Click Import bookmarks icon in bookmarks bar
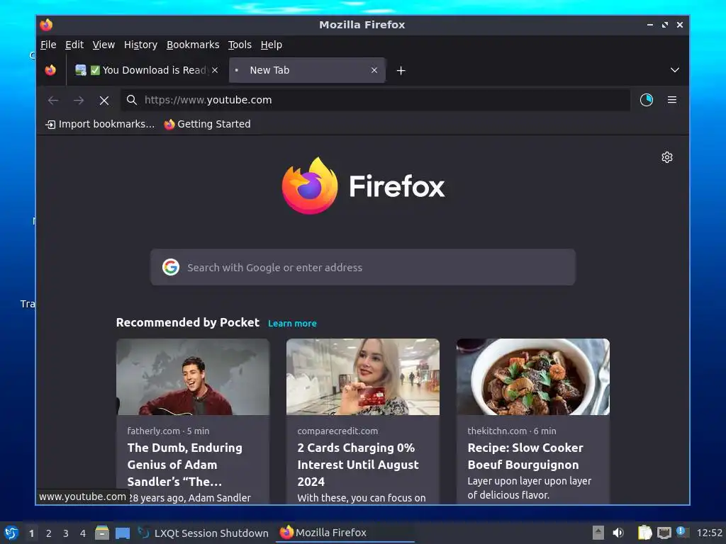 50,125
